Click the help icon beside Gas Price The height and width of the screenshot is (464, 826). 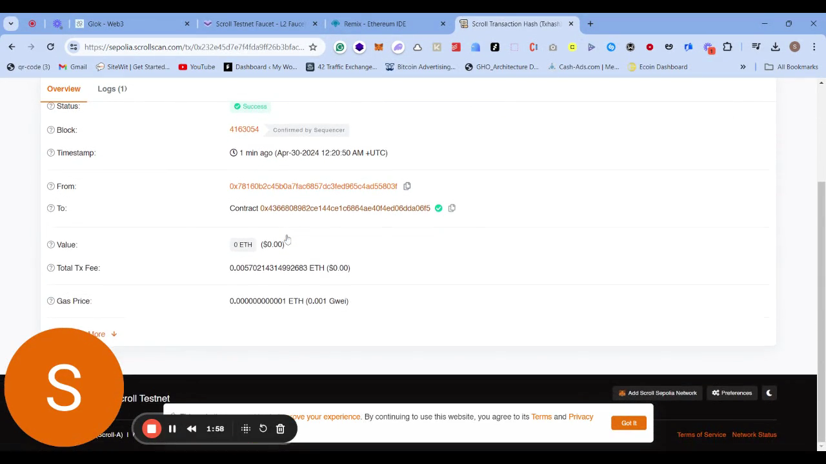(x=51, y=301)
